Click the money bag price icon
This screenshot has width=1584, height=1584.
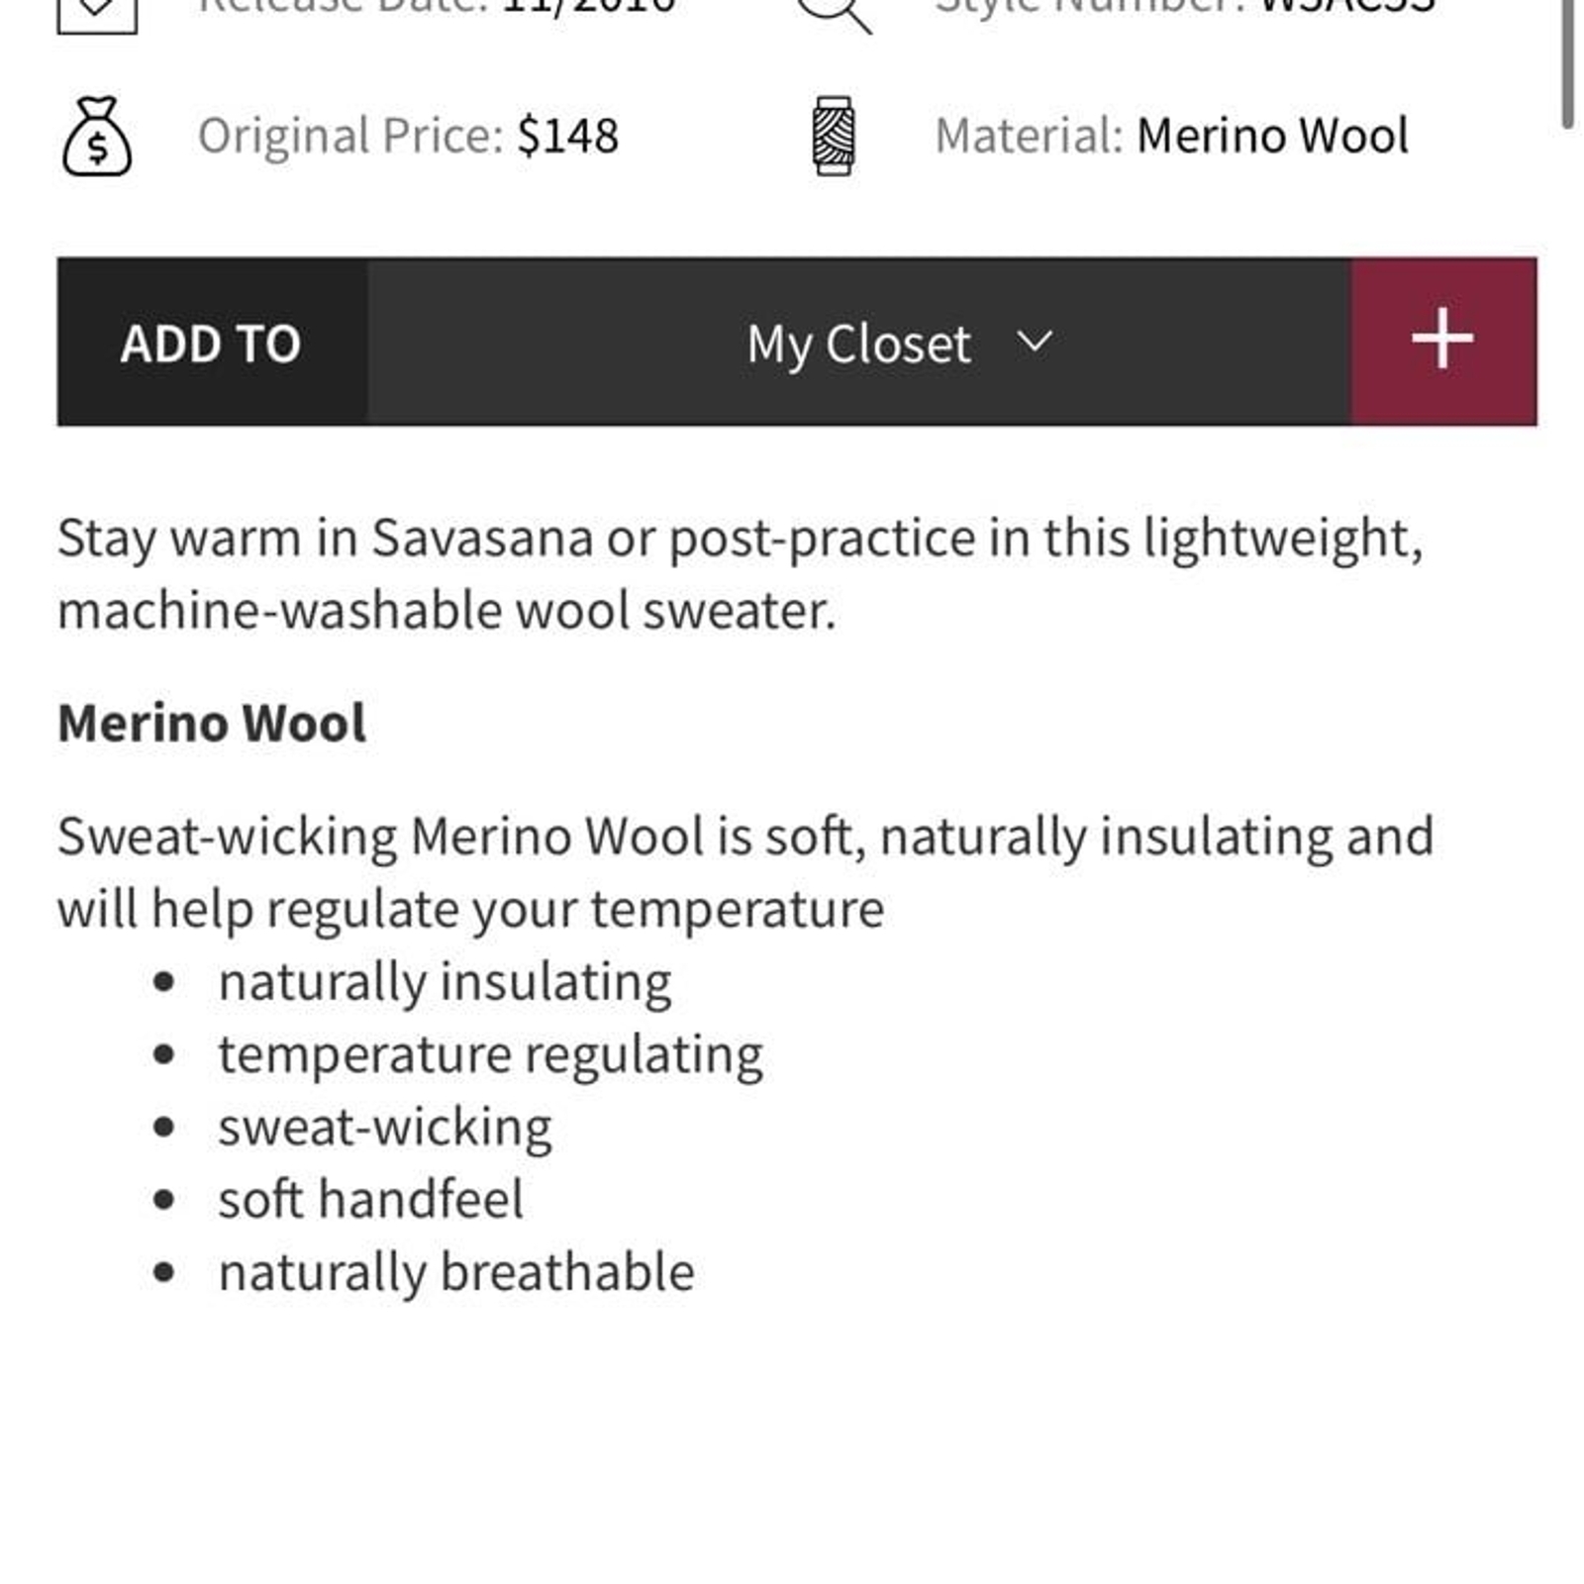tap(96, 137)
